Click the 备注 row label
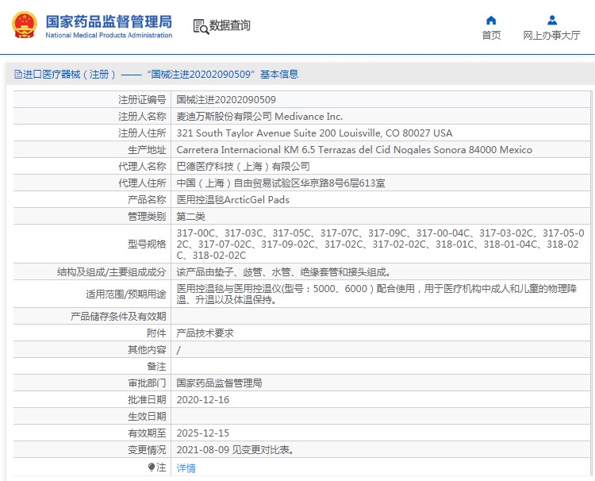Viewport: 595px width, 481px height. coord(156,367)
